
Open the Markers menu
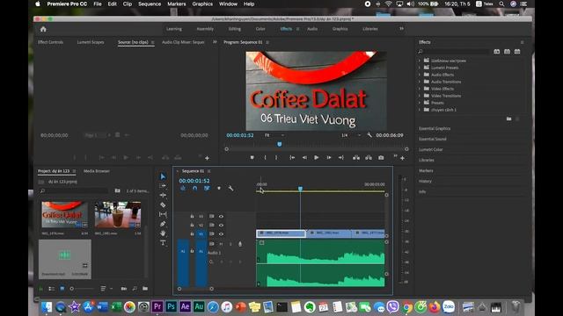[x=176, y=4]
